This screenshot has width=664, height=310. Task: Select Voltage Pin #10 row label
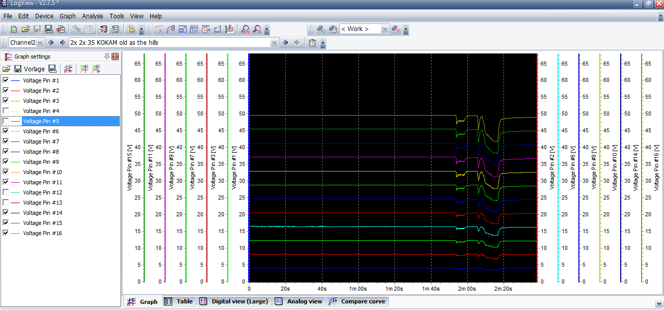pos(42,172)
